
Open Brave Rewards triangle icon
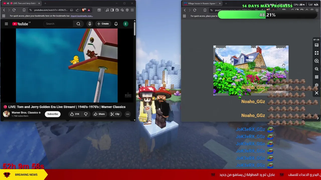click(x=89, y=10)
